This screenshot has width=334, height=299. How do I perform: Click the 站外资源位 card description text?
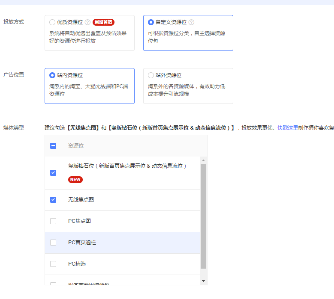187,90
